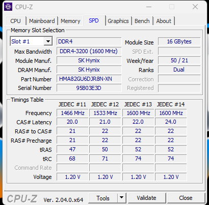This screenshot has height=205, width=209.
Task: Click the Ranks value Dual
Action: [179, 70]
